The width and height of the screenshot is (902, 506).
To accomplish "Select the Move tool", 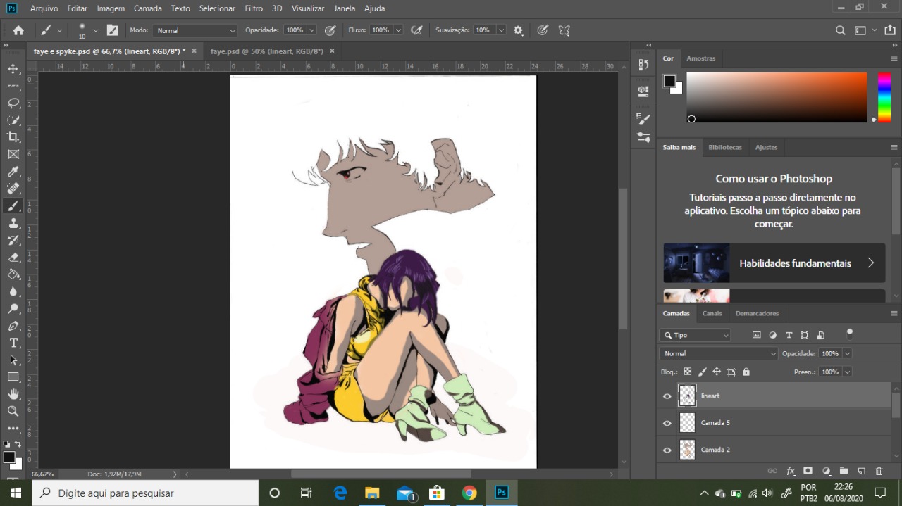I will pos(13,69).
